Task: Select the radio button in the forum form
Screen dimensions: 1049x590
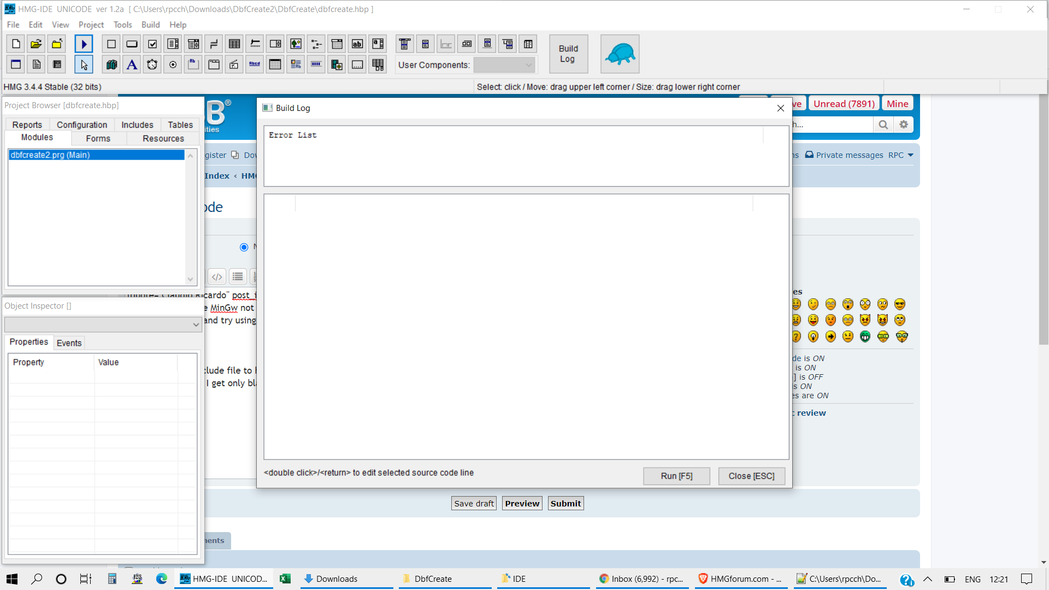Action: point(244,247)
